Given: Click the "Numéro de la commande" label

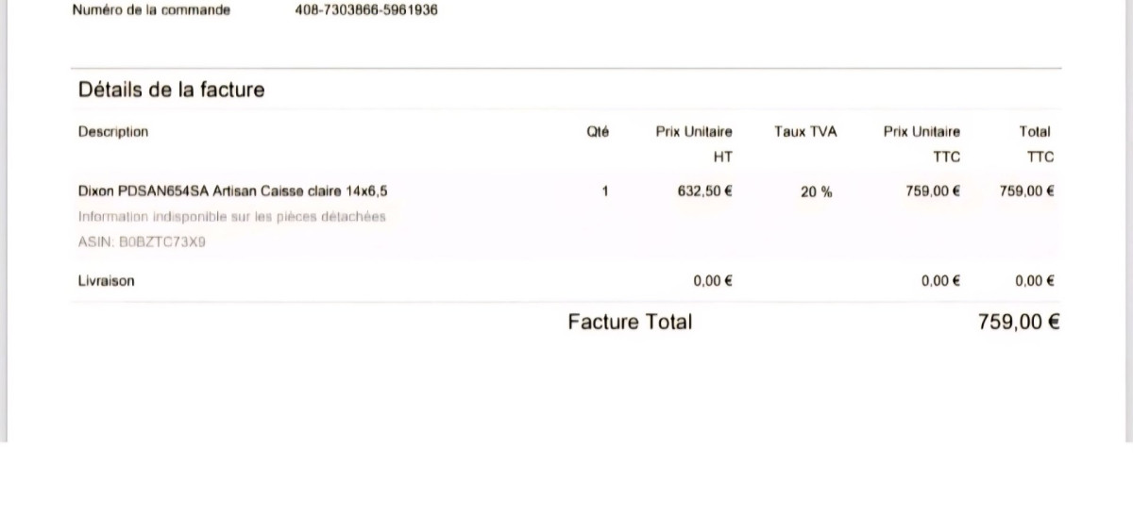Looking at the screenshot, I should point(151,10).
